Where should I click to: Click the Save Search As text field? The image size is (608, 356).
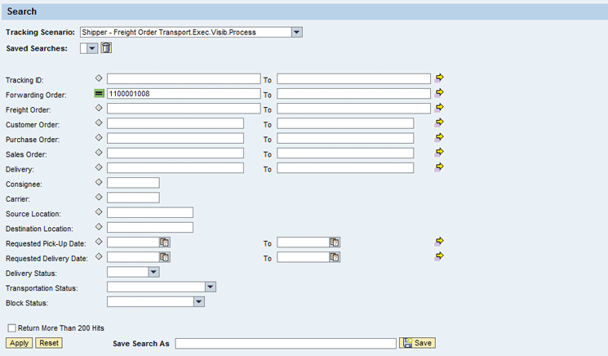(286, 343)
